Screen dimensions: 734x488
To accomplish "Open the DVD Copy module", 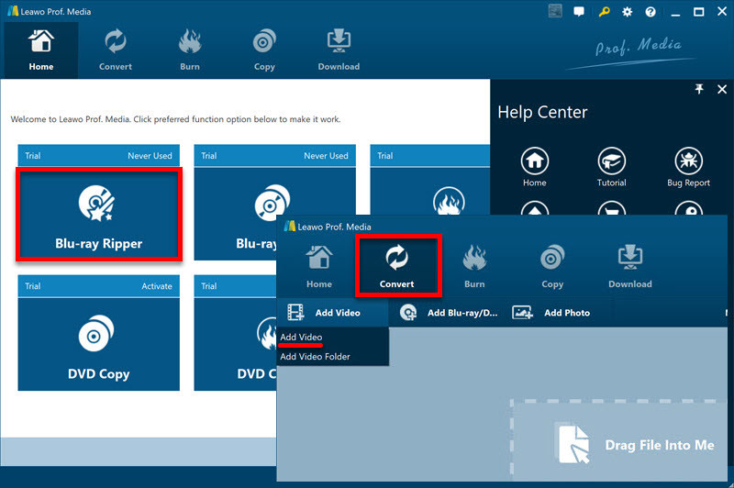I will [99, 344].
